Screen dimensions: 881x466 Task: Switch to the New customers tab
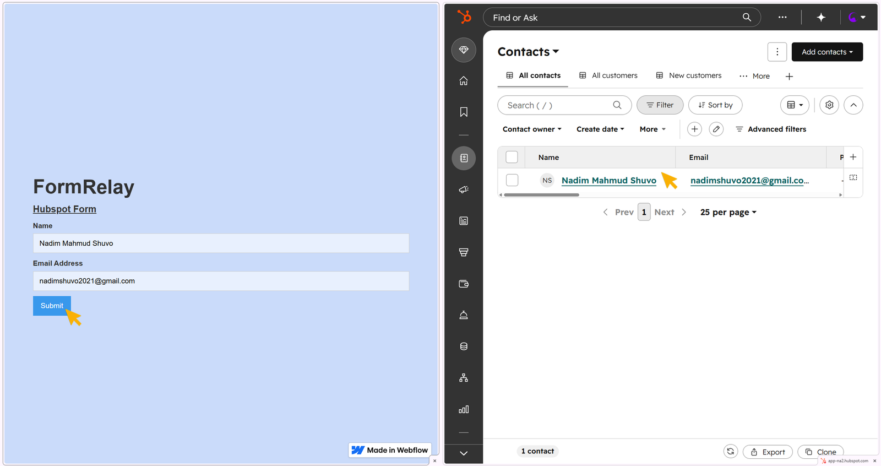pyautogui.click(x=688, y=75)
